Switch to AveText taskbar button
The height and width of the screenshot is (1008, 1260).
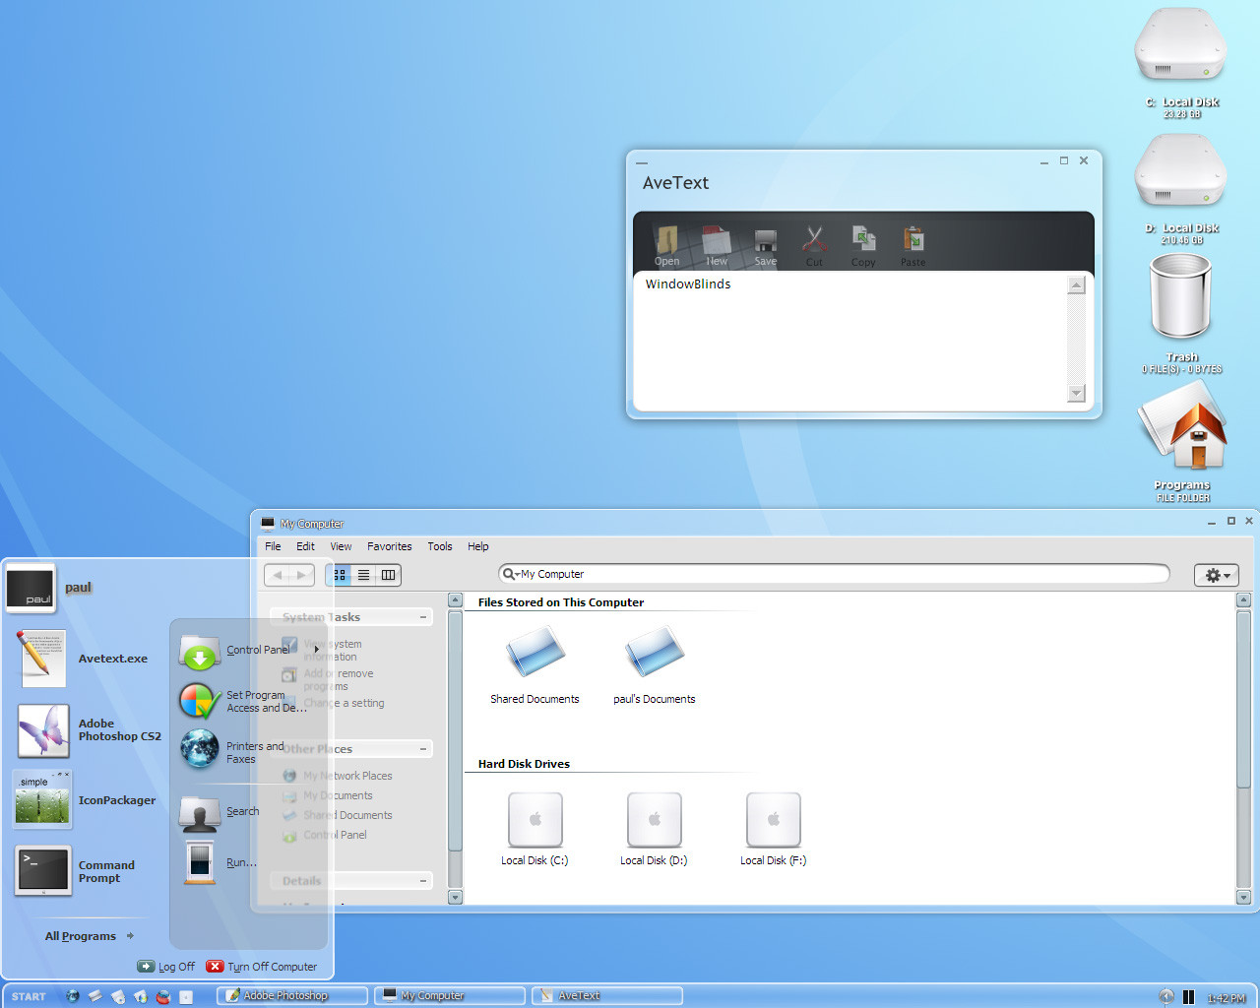pyautogui.click(x=607, y=996)
